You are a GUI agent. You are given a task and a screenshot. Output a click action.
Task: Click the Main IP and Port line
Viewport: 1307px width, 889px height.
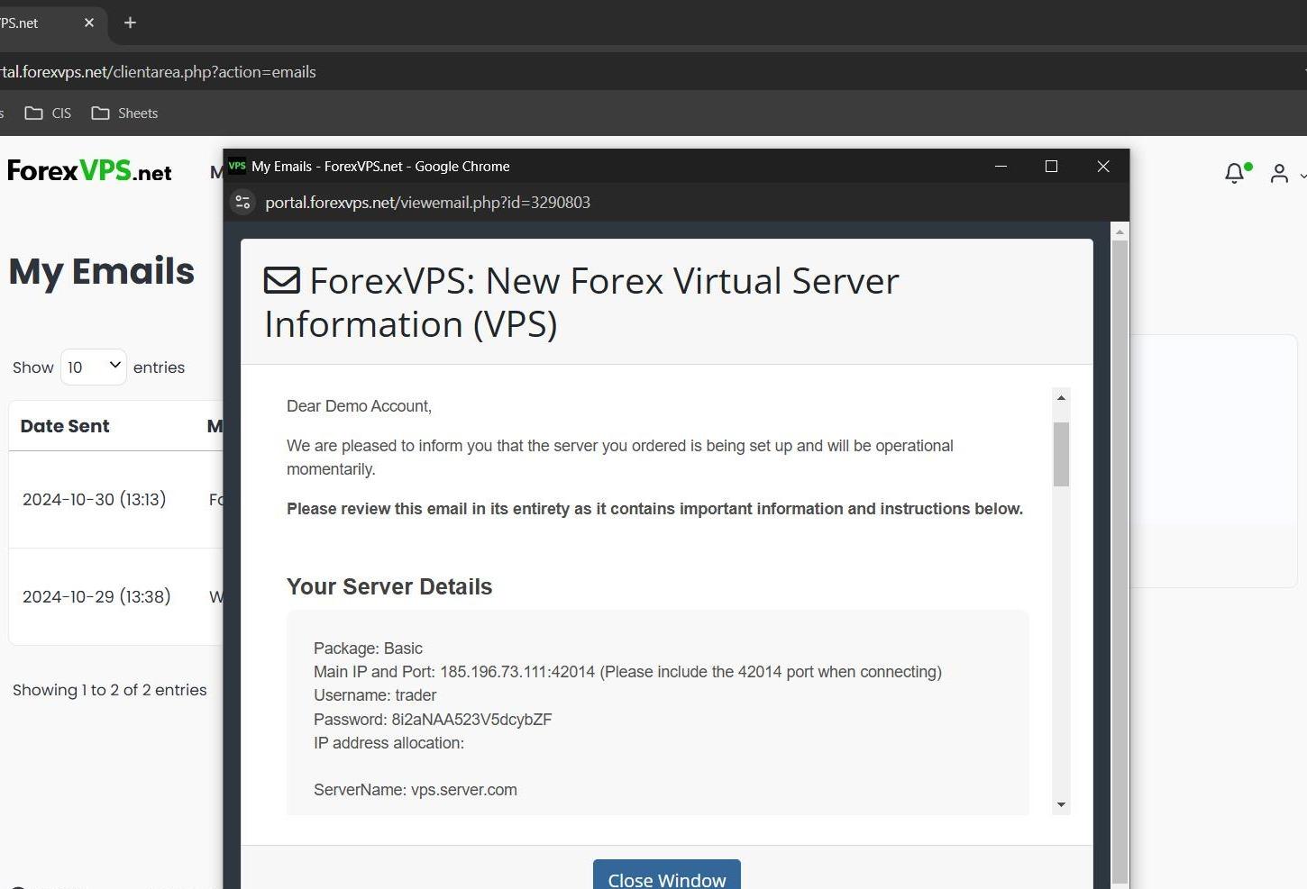point(627,672)
